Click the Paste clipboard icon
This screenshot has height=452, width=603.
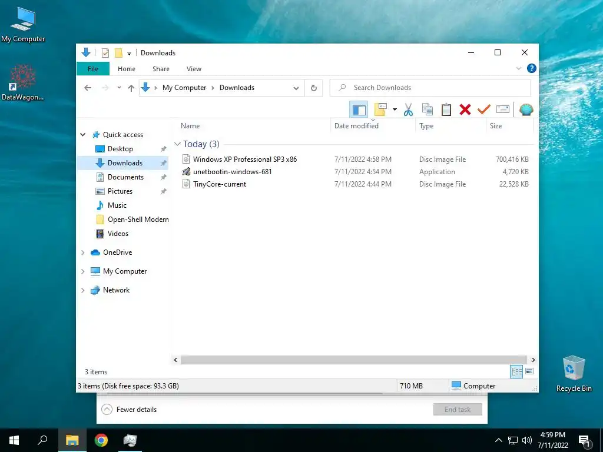pos(446,110)
